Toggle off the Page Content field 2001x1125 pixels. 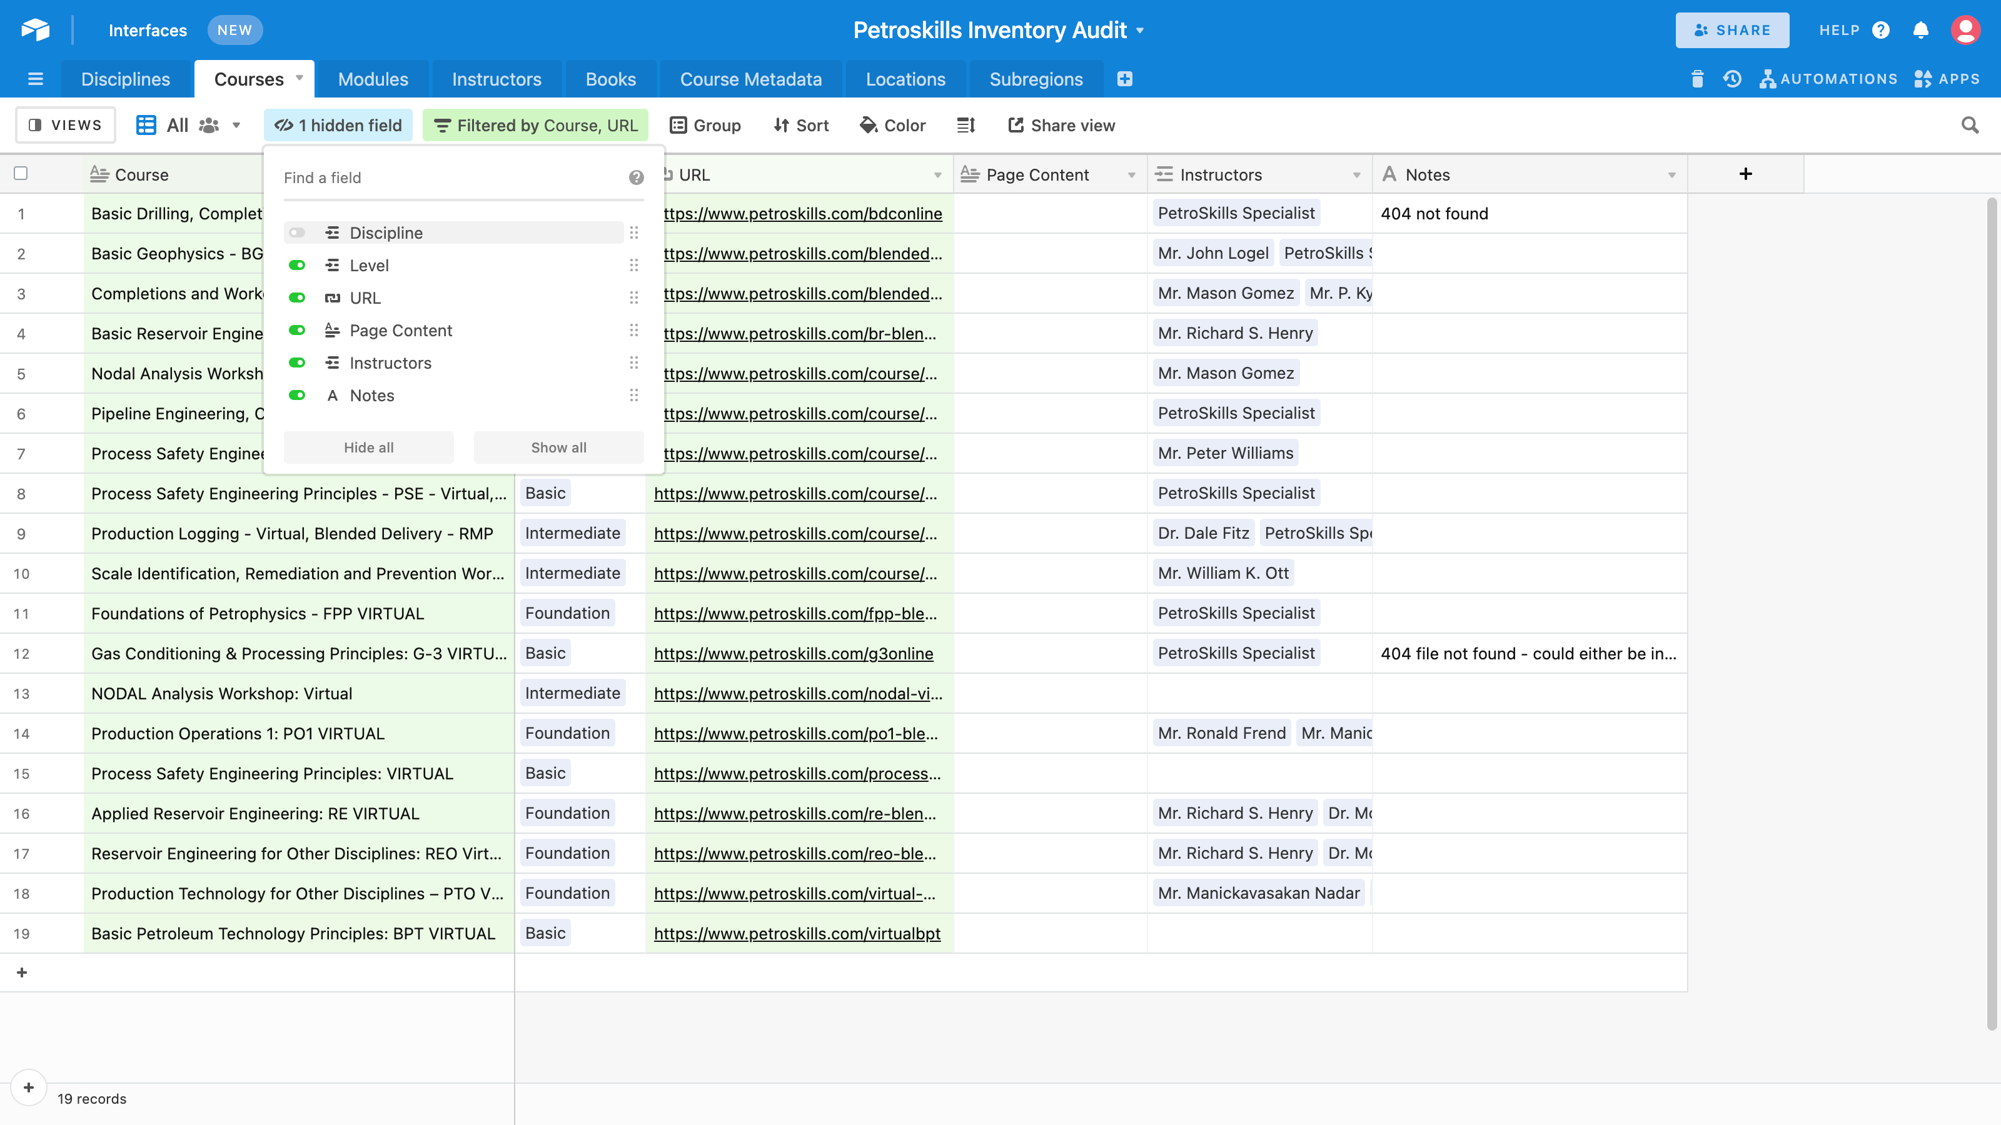297,331
